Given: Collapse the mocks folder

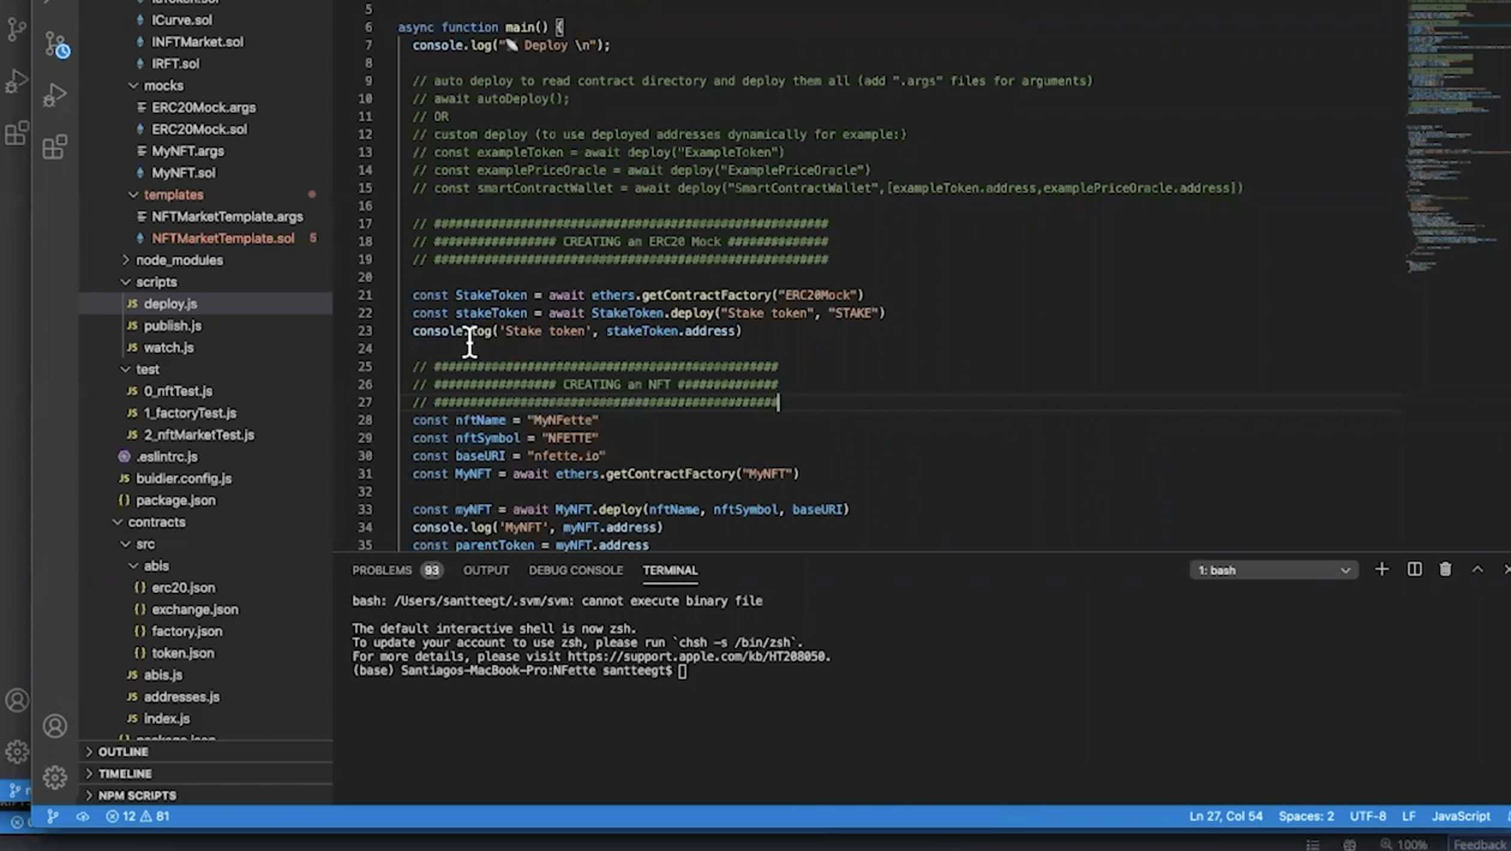Looking at the screenshot, I should point(133,86).
